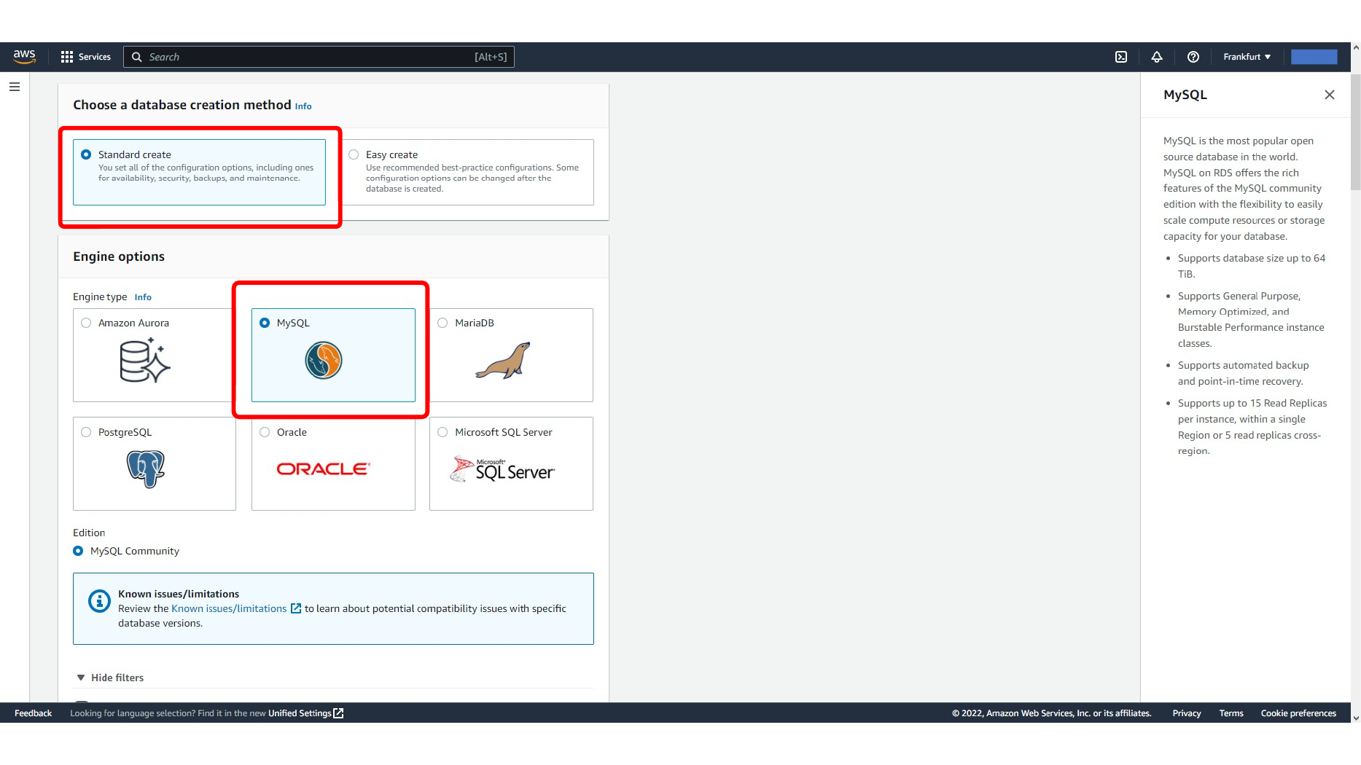Click the AWS logo home icon
The width and height of the screenshot is (1361, 765).
24,56
